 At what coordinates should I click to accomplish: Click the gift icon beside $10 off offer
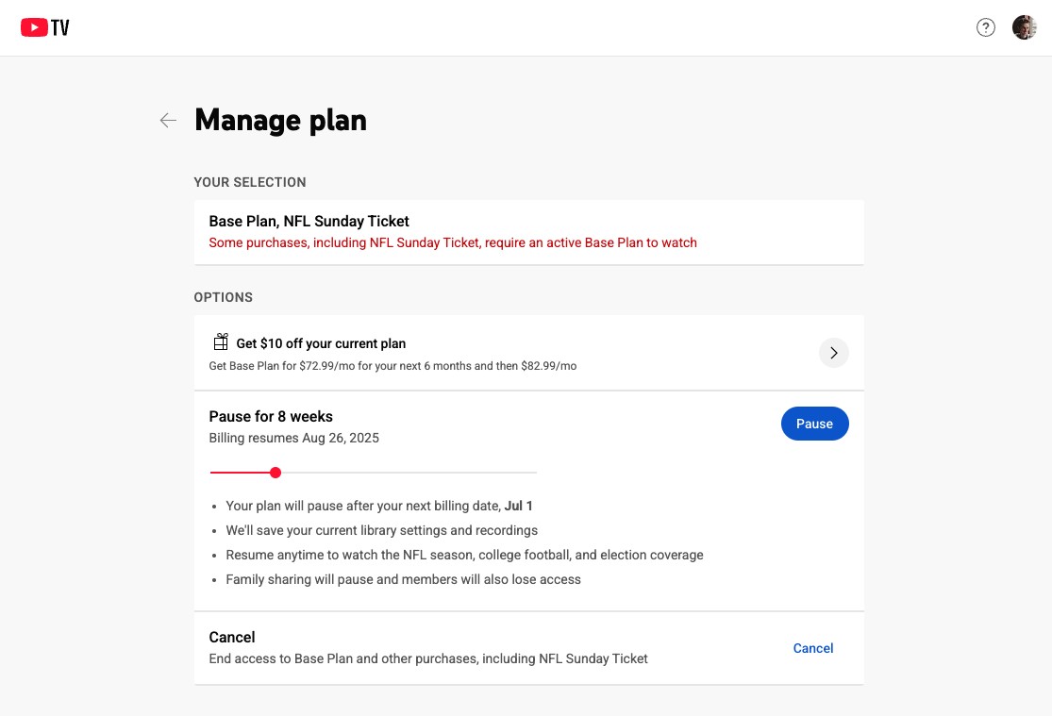[x=221, y=342]
